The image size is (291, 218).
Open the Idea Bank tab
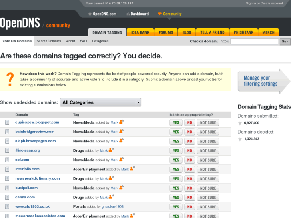(x=140, y=32)
